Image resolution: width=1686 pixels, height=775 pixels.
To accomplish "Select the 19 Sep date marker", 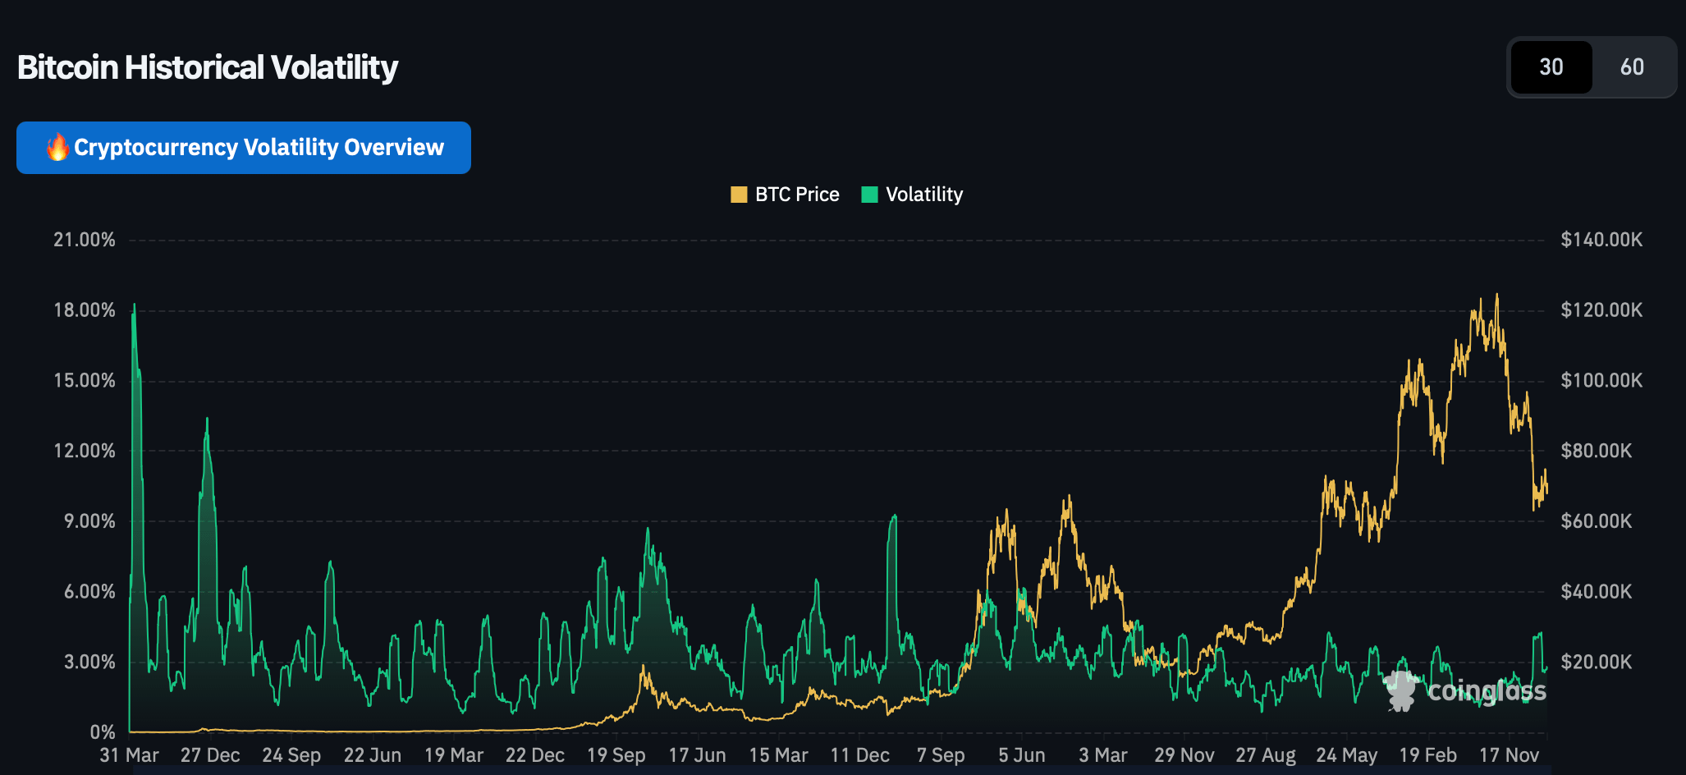I will [616, 755].
